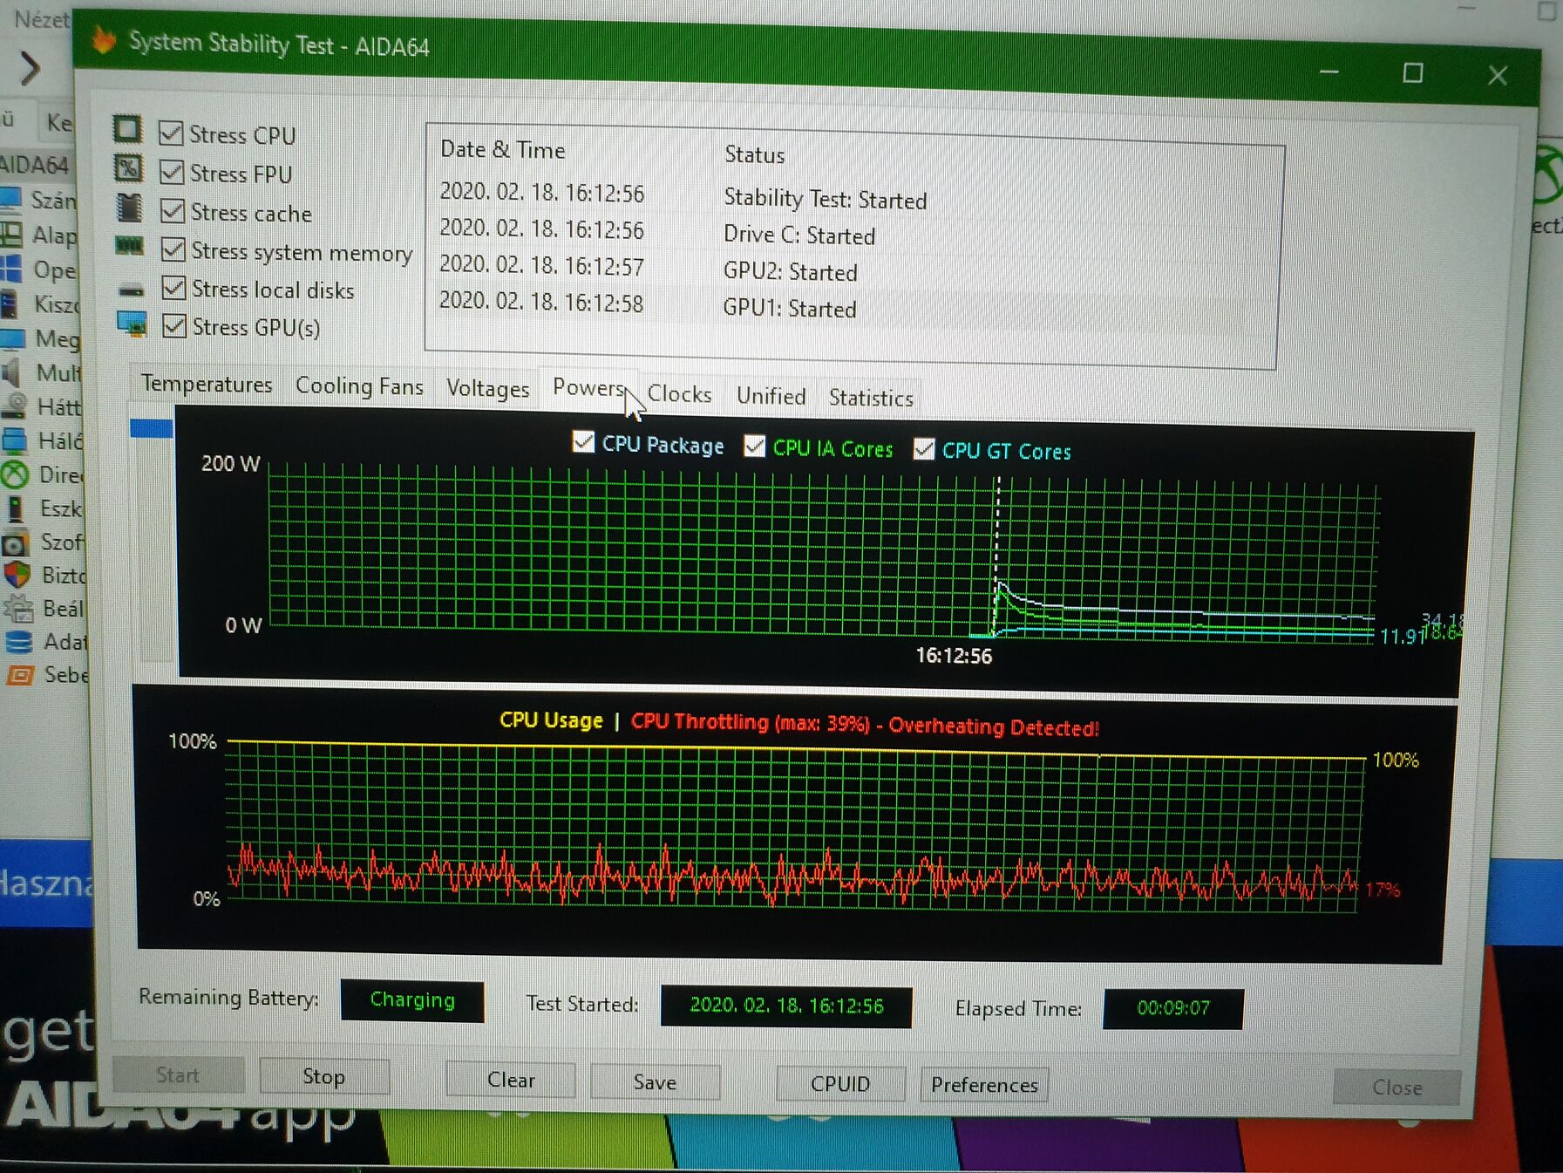Click the Sebesség benchmark icon in sidebar
The width and height of the screenshot is (1563, 1173).
[19, 675]
